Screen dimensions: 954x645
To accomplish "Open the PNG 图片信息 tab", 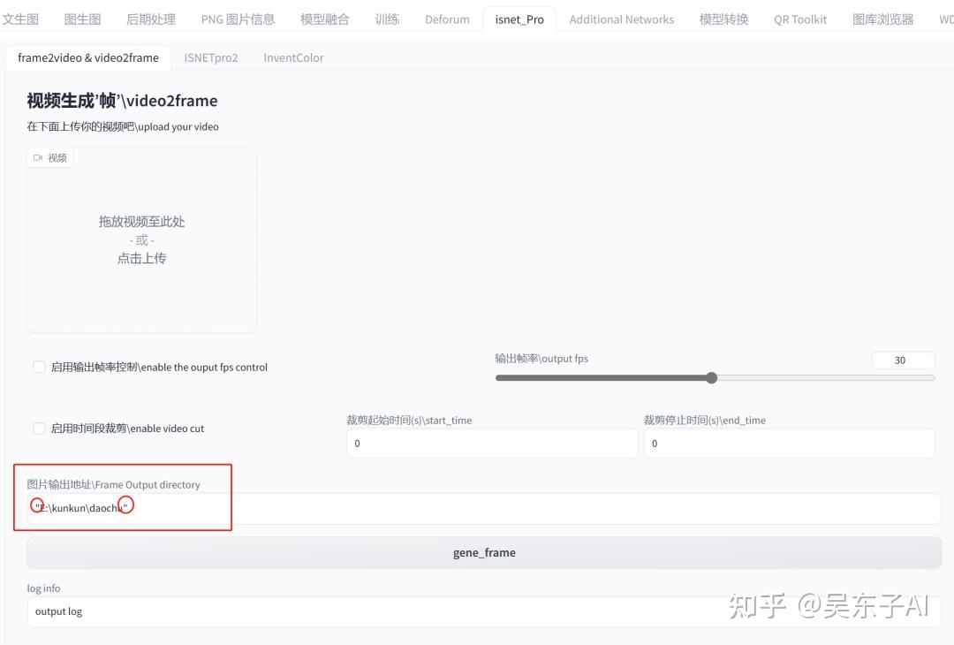I will (x=238, y=19).
